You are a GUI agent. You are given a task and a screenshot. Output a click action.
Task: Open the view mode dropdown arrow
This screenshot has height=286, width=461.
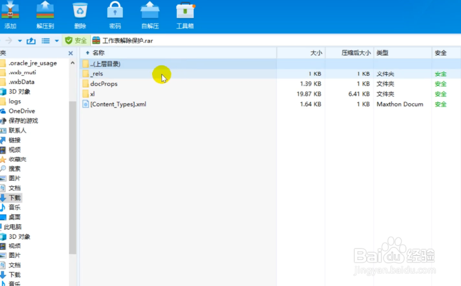(x=57, y=41)
